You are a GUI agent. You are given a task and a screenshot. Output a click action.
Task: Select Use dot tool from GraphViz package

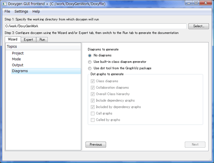[89, 68]
